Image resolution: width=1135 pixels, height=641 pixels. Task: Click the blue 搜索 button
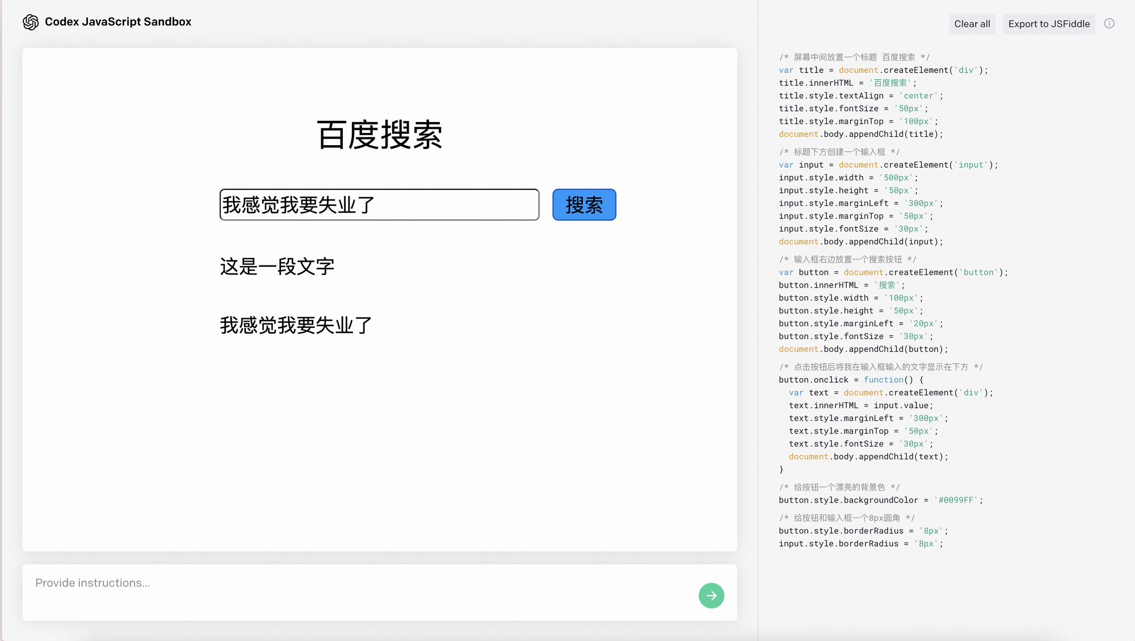click(x=584, y=205)
